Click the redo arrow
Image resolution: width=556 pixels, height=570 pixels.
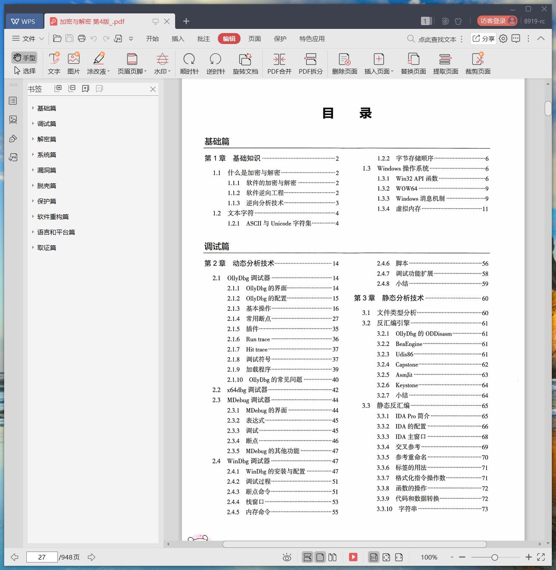click(x=106, y=39)
